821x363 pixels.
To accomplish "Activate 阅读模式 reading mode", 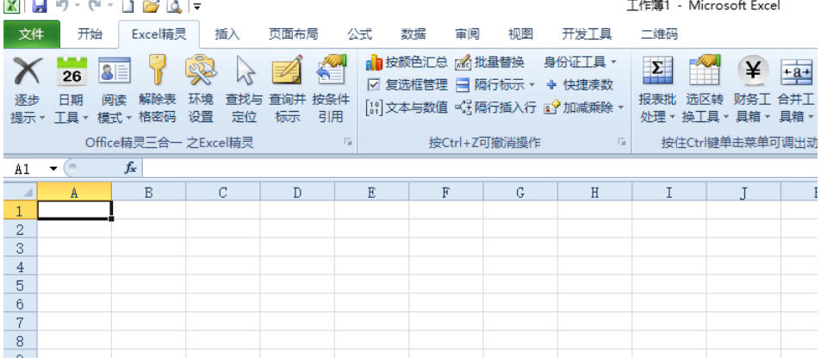I will point(115,89).
